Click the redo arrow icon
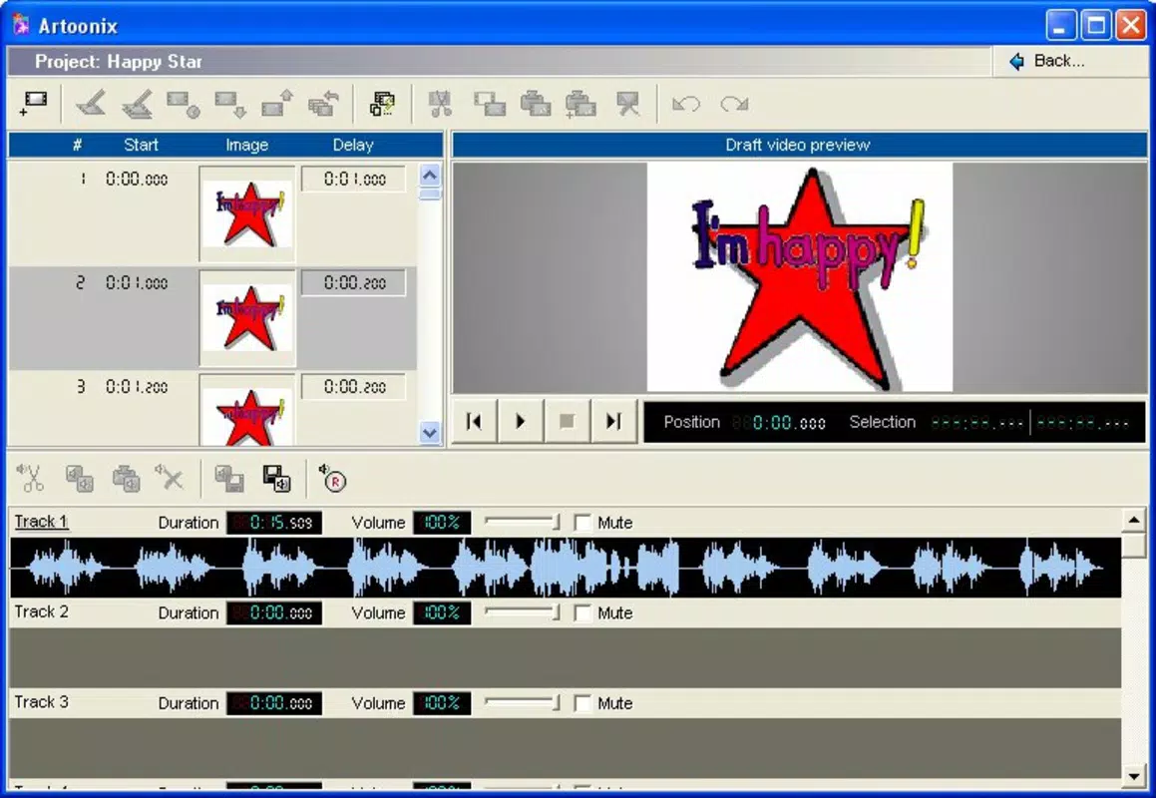The width and height of the screenshot is (1156, 798). click(734, 104)
